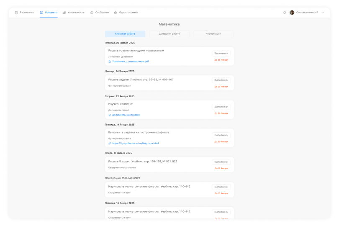Select the Классная работа tab

pyautogui.click(x=125, y=33)
